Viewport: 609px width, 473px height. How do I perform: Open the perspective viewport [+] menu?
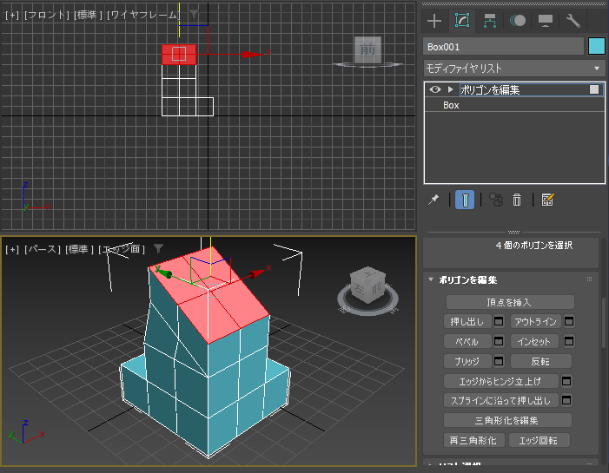point(12,249)
